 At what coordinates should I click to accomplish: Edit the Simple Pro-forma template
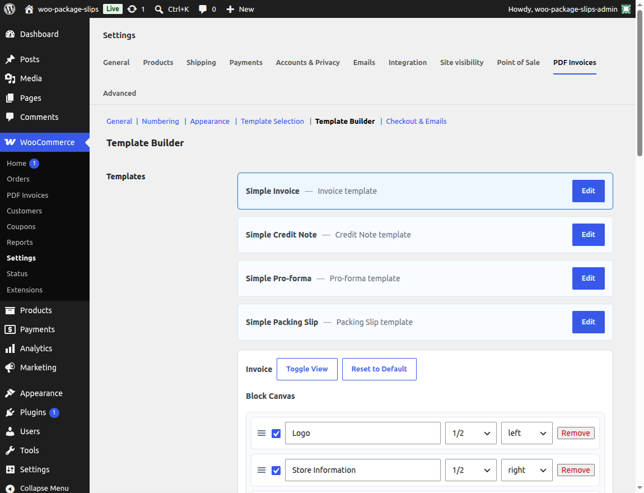tap(588, 278)
